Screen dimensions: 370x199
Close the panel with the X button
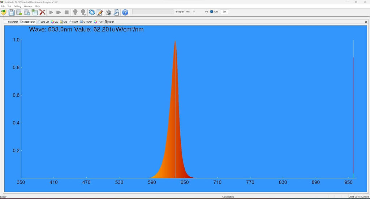coord(366,22)
